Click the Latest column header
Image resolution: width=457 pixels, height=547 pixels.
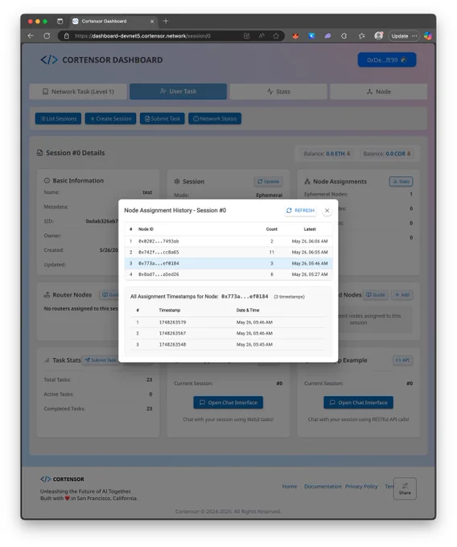pyautogui.click(x=310, y=229)
